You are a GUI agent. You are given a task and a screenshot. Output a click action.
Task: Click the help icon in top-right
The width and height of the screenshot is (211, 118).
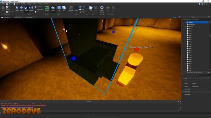click(x=199, y=4)
